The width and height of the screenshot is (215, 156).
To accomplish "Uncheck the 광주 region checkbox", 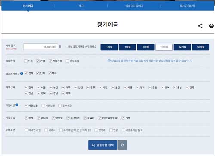I will tap(88, 87).
